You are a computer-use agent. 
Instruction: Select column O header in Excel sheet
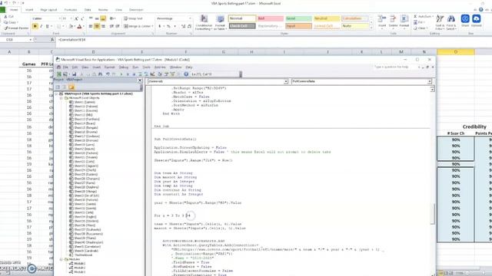pyautogui.click(x=456, y=52)
